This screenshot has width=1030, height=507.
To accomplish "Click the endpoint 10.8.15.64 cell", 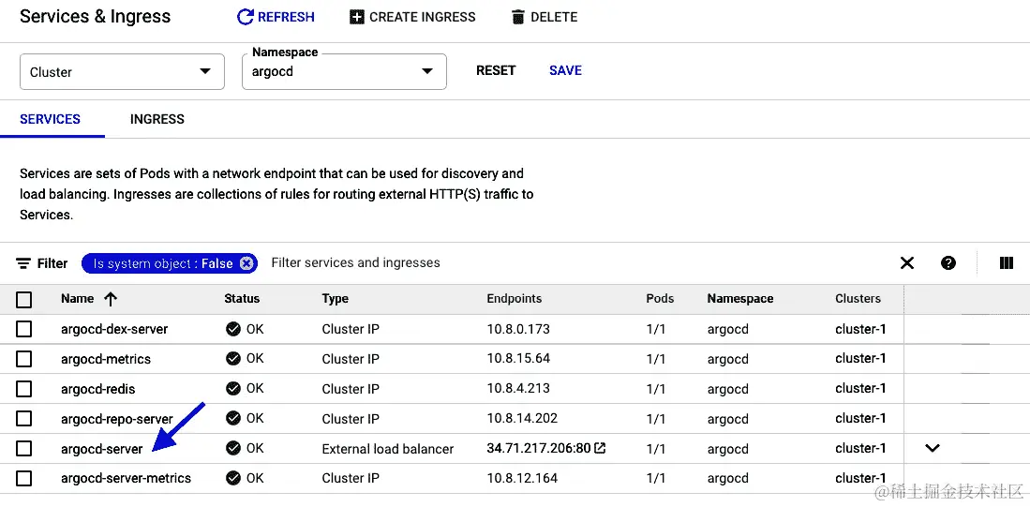I will [x=518, y=359].
